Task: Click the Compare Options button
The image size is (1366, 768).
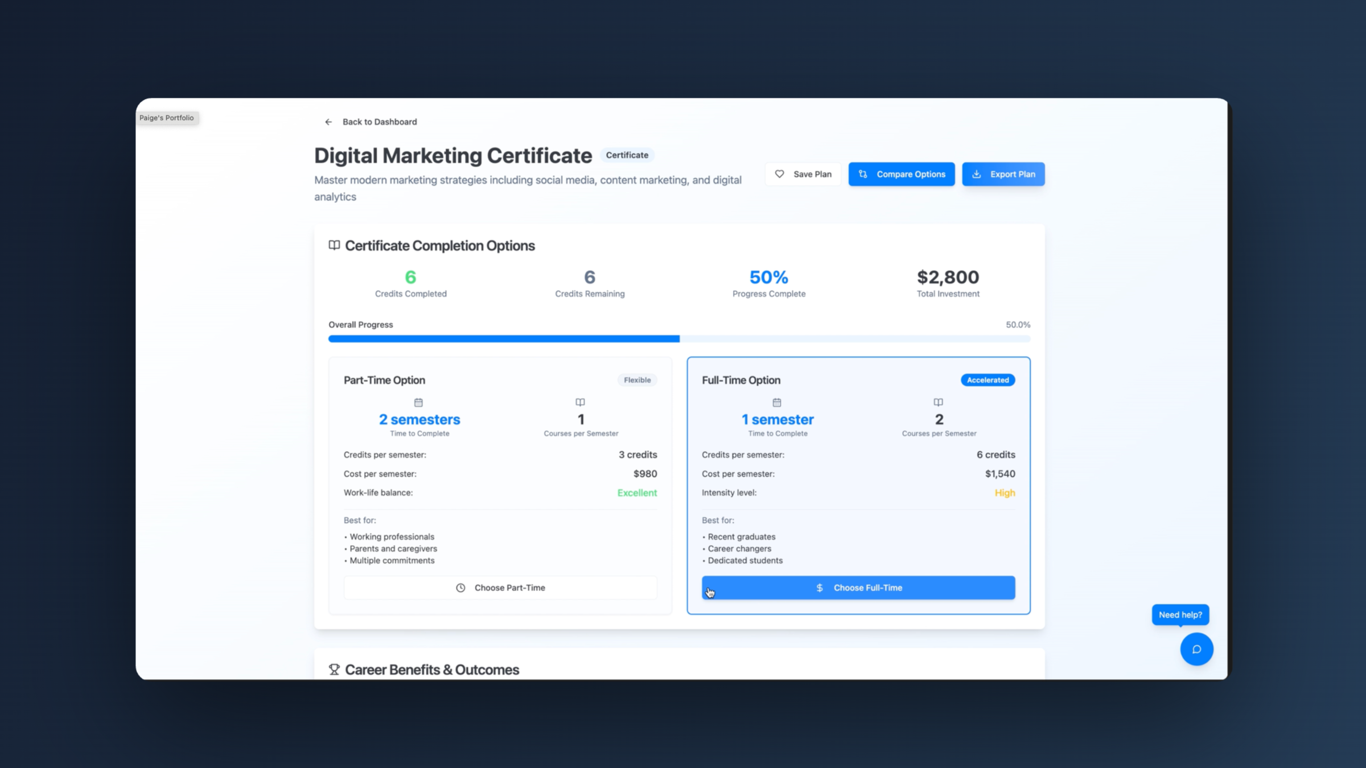Action: click(902, 174)
